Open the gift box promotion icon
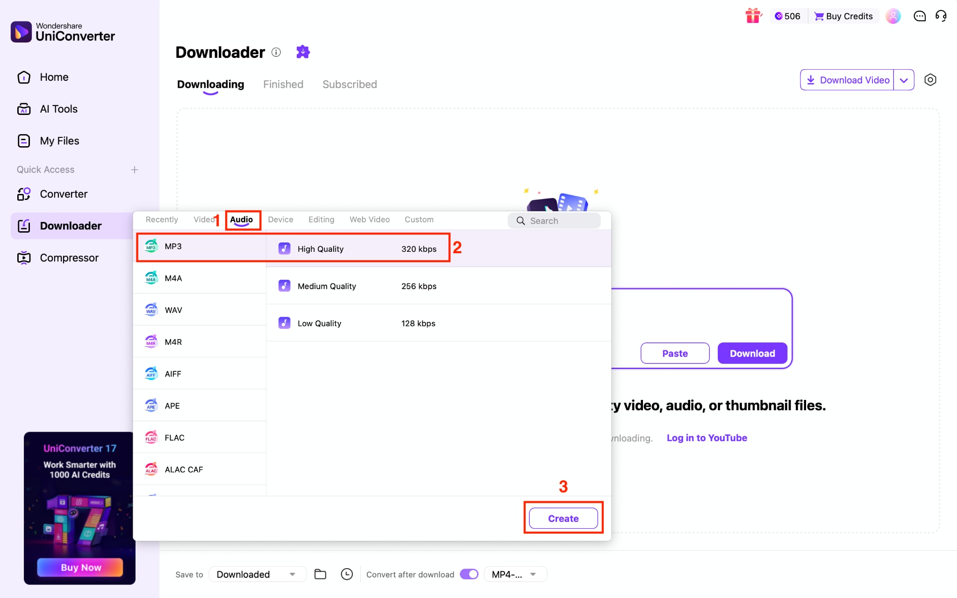 point(753,16)
